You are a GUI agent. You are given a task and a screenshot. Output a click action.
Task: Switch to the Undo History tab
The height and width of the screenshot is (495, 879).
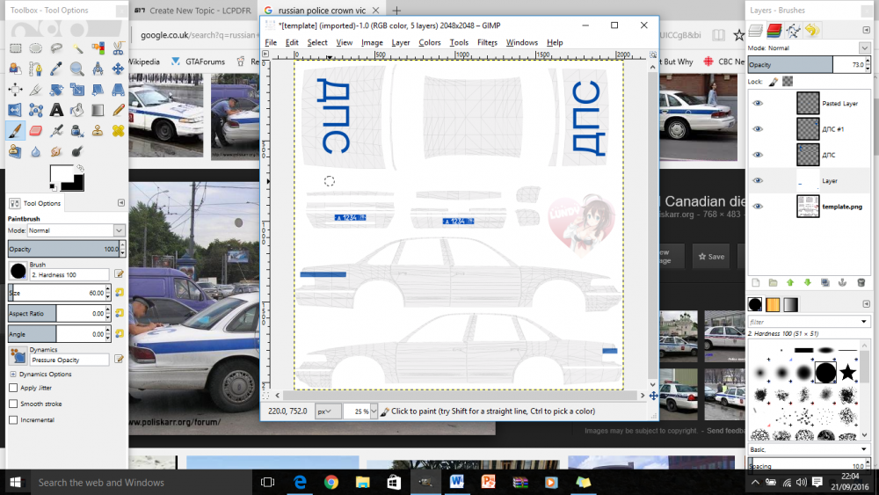(x=811, y=30)
